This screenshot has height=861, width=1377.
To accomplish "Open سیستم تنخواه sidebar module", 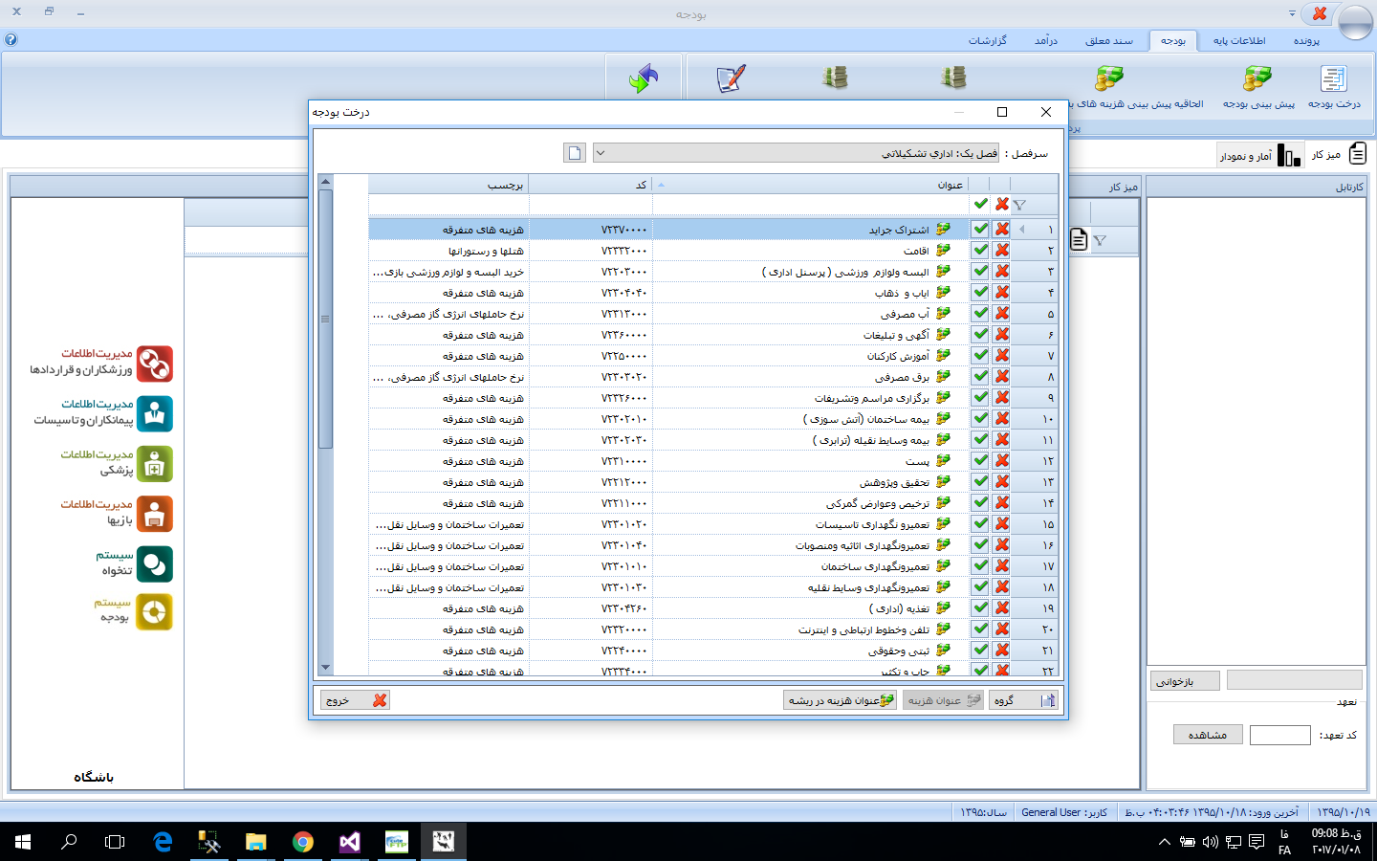I will [154, 564].
